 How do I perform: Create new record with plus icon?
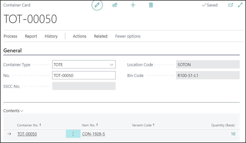pos(133,5)
